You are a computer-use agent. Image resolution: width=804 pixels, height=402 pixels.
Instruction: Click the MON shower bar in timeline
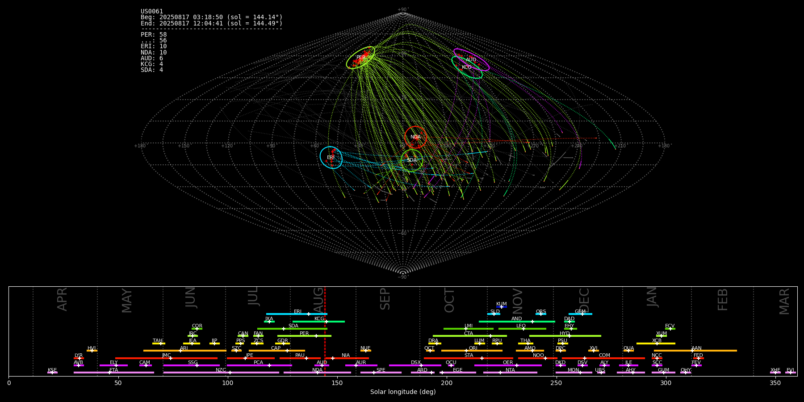(574, 373)
